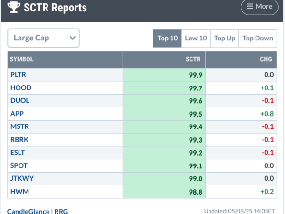Open the SPOT symbol link
This screenshot has height=214, width=285.
tap(19, 166)
